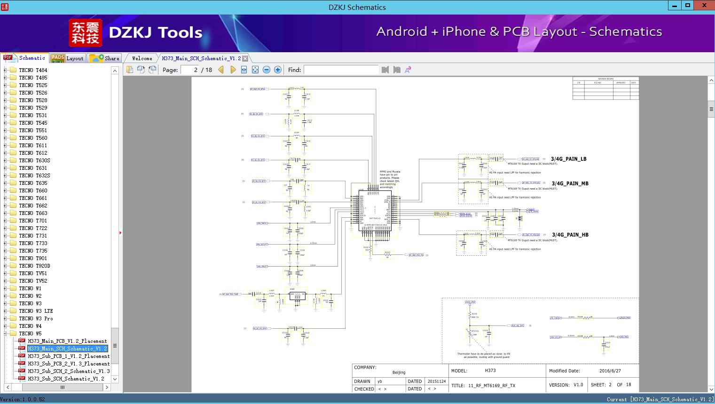Click the fit width icon
715x404 pixels.
coord(244,70)
